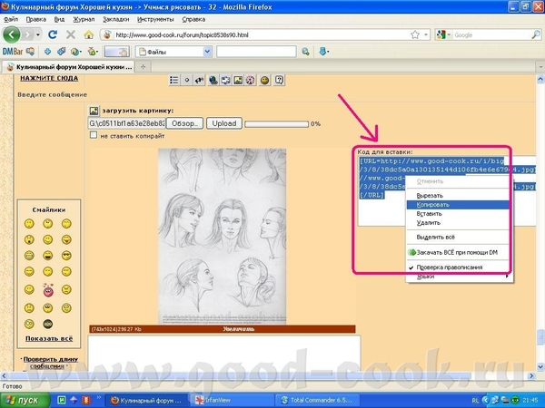Click the Stop loading X icon
545x408 pixels.
71,34
